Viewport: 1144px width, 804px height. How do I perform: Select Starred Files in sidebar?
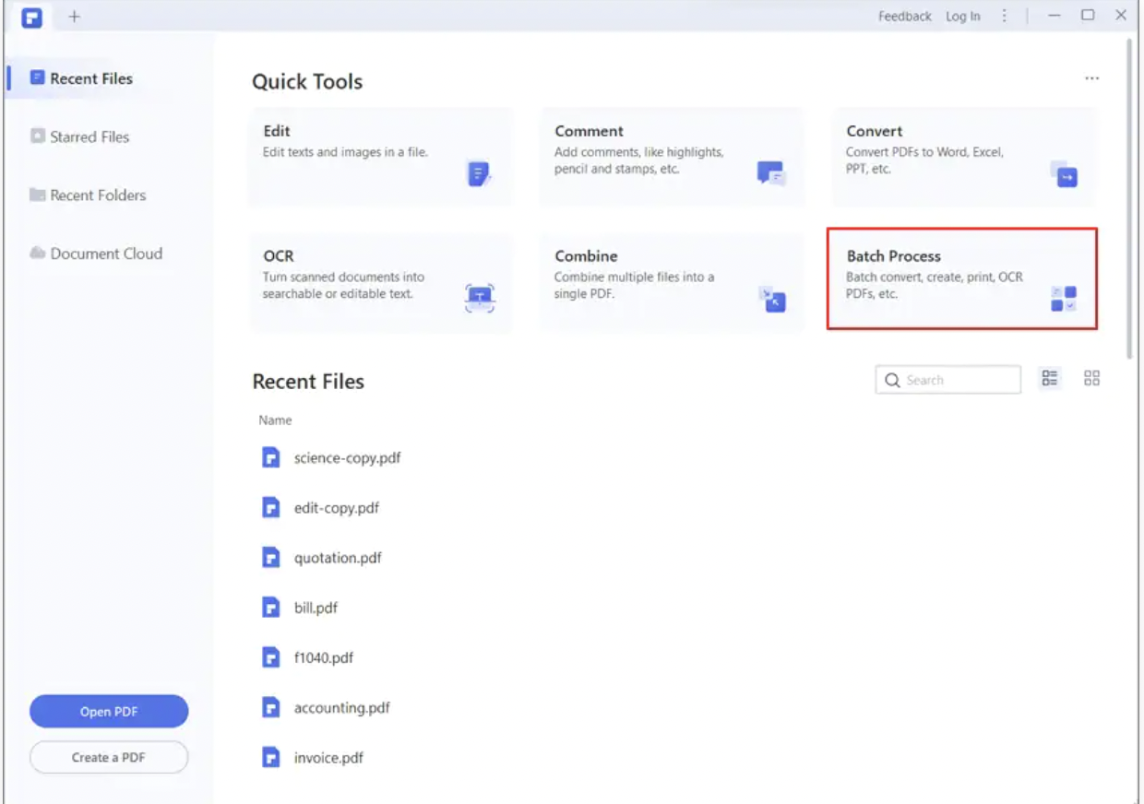pos(89,136)
